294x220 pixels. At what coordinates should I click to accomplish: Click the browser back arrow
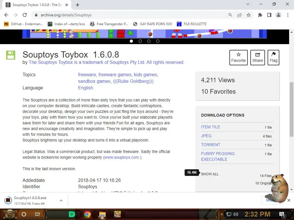[6, 15]
